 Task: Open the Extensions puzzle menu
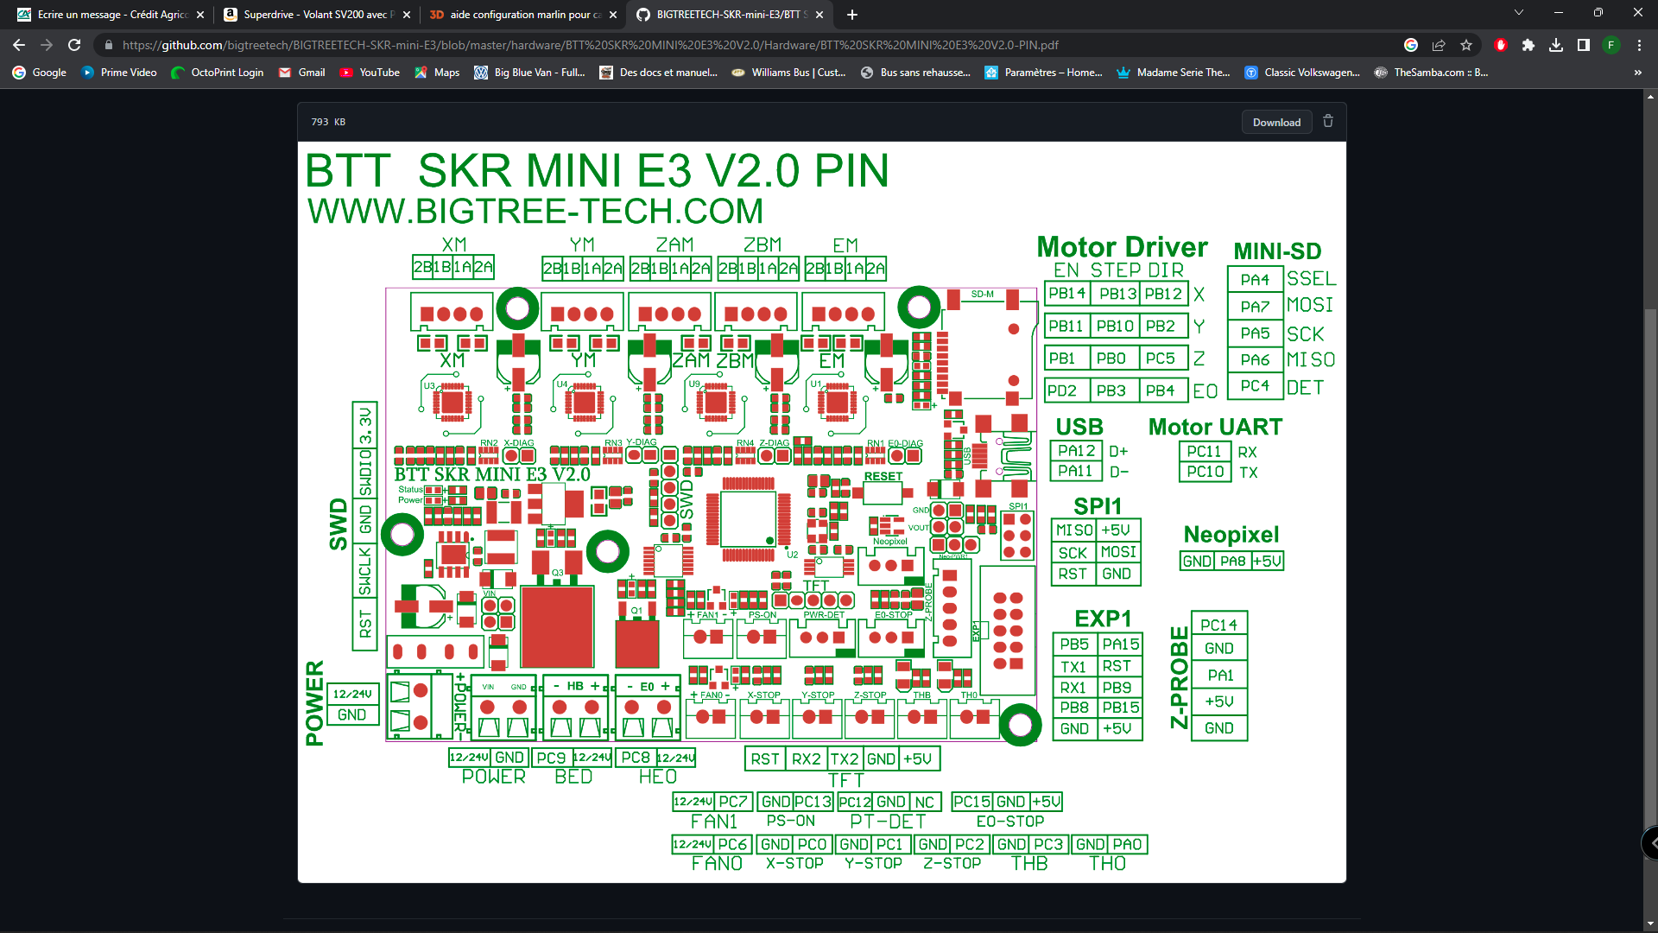pos(1528,45)
